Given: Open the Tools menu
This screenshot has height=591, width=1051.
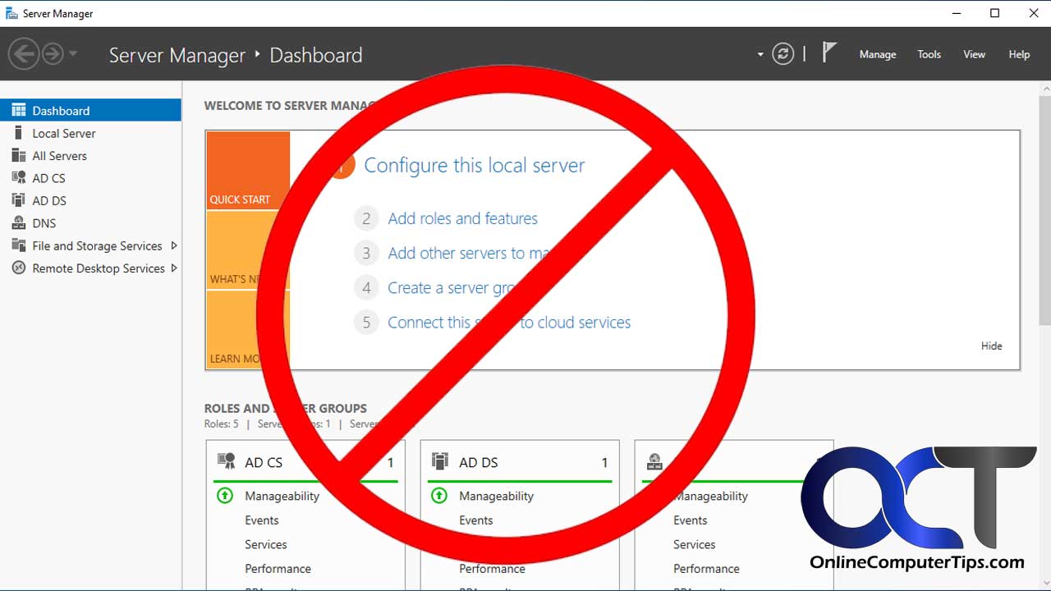Looking at the screenshot, I should pos(929,54).
